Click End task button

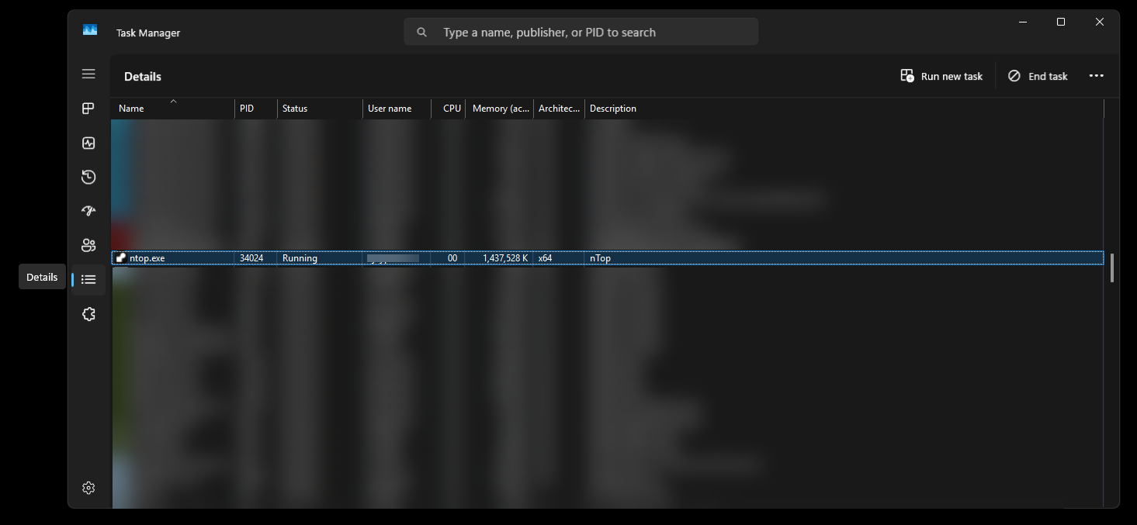click(x=1038, y=76)
